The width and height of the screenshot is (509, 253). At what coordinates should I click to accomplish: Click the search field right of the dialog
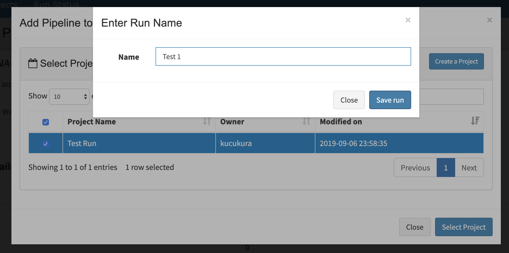(451, 97)
